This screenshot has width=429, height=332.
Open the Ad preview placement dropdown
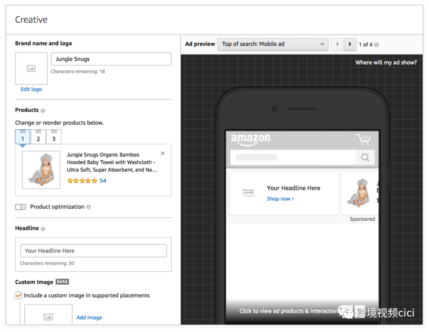point(273,44)
